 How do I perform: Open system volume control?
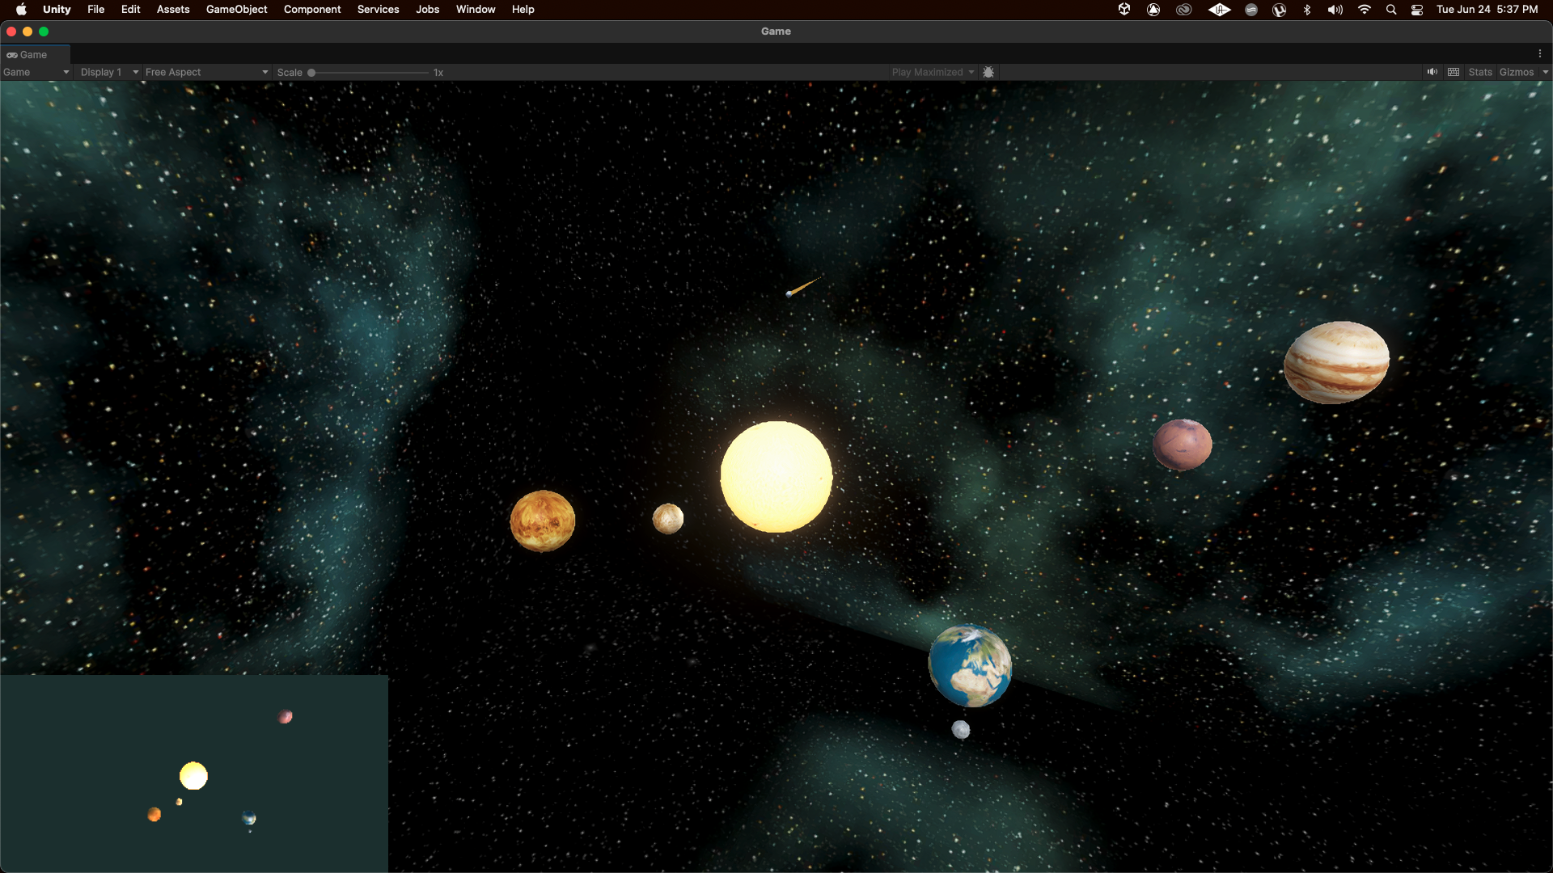pyautogui.click(x=1335, y=10)
